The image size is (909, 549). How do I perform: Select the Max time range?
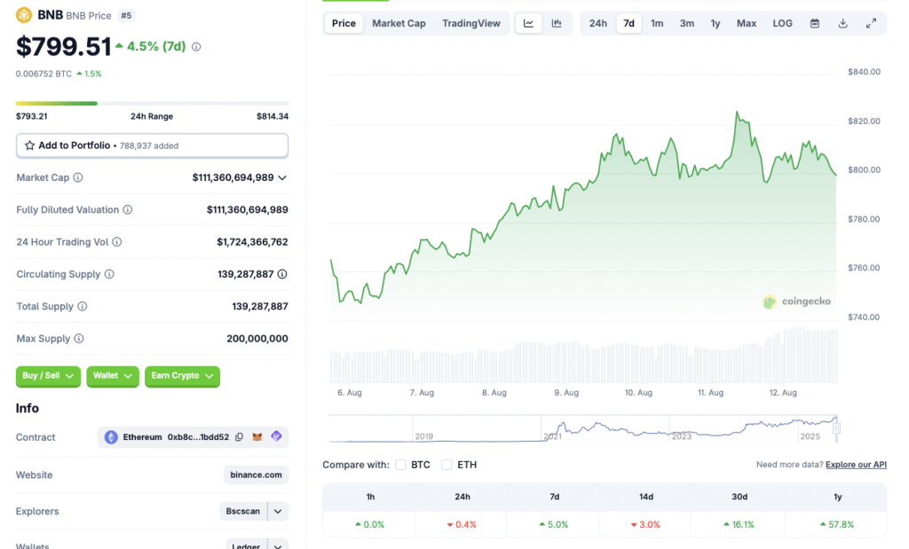[747, 23]
